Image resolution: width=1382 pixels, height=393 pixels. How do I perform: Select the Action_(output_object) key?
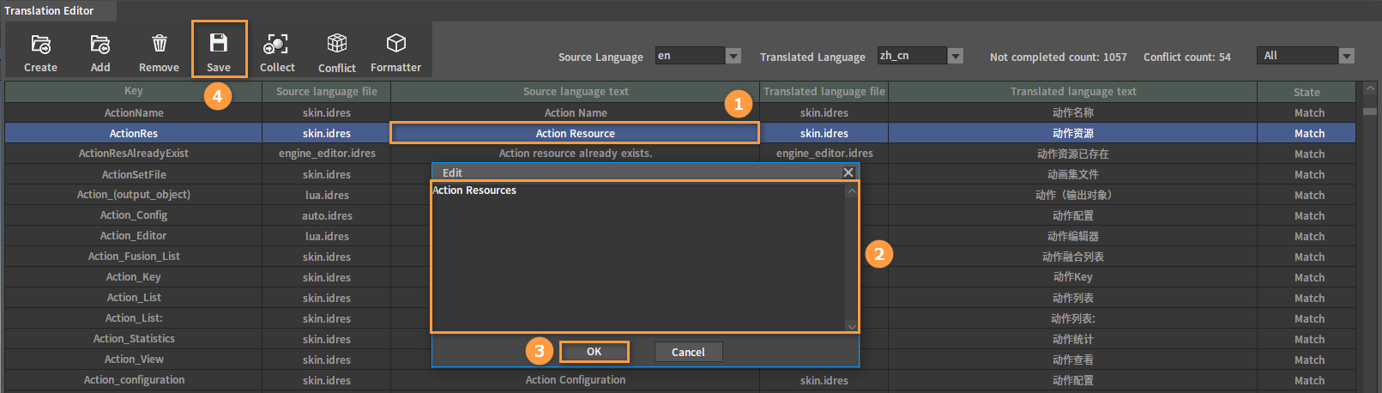(x=134, y=195)
